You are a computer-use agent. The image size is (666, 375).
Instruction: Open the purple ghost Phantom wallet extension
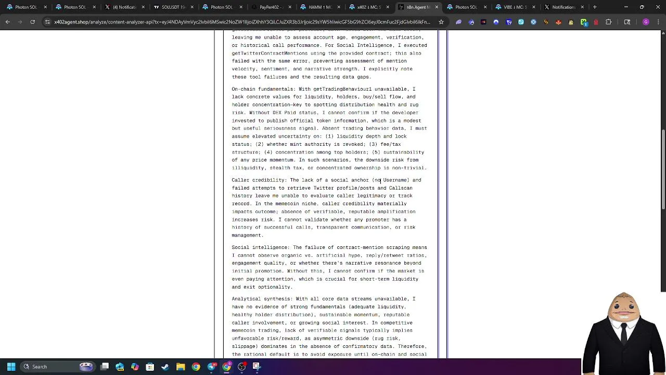[458, 22]
